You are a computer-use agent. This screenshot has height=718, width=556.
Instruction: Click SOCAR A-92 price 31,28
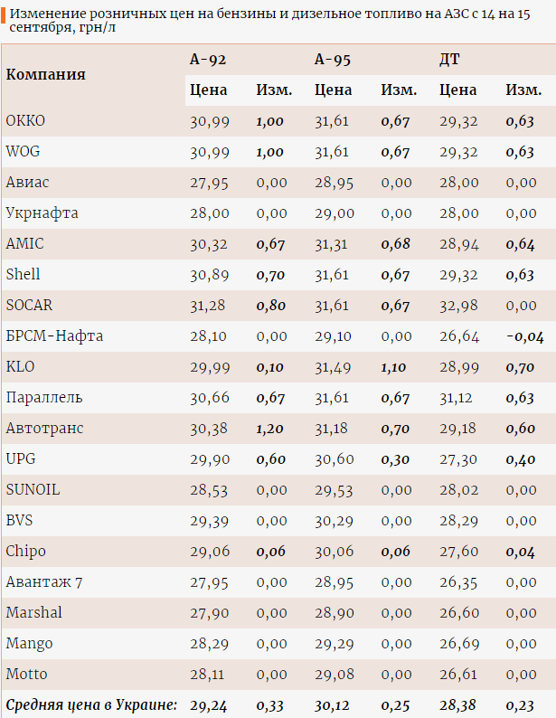tap(210, 306)
